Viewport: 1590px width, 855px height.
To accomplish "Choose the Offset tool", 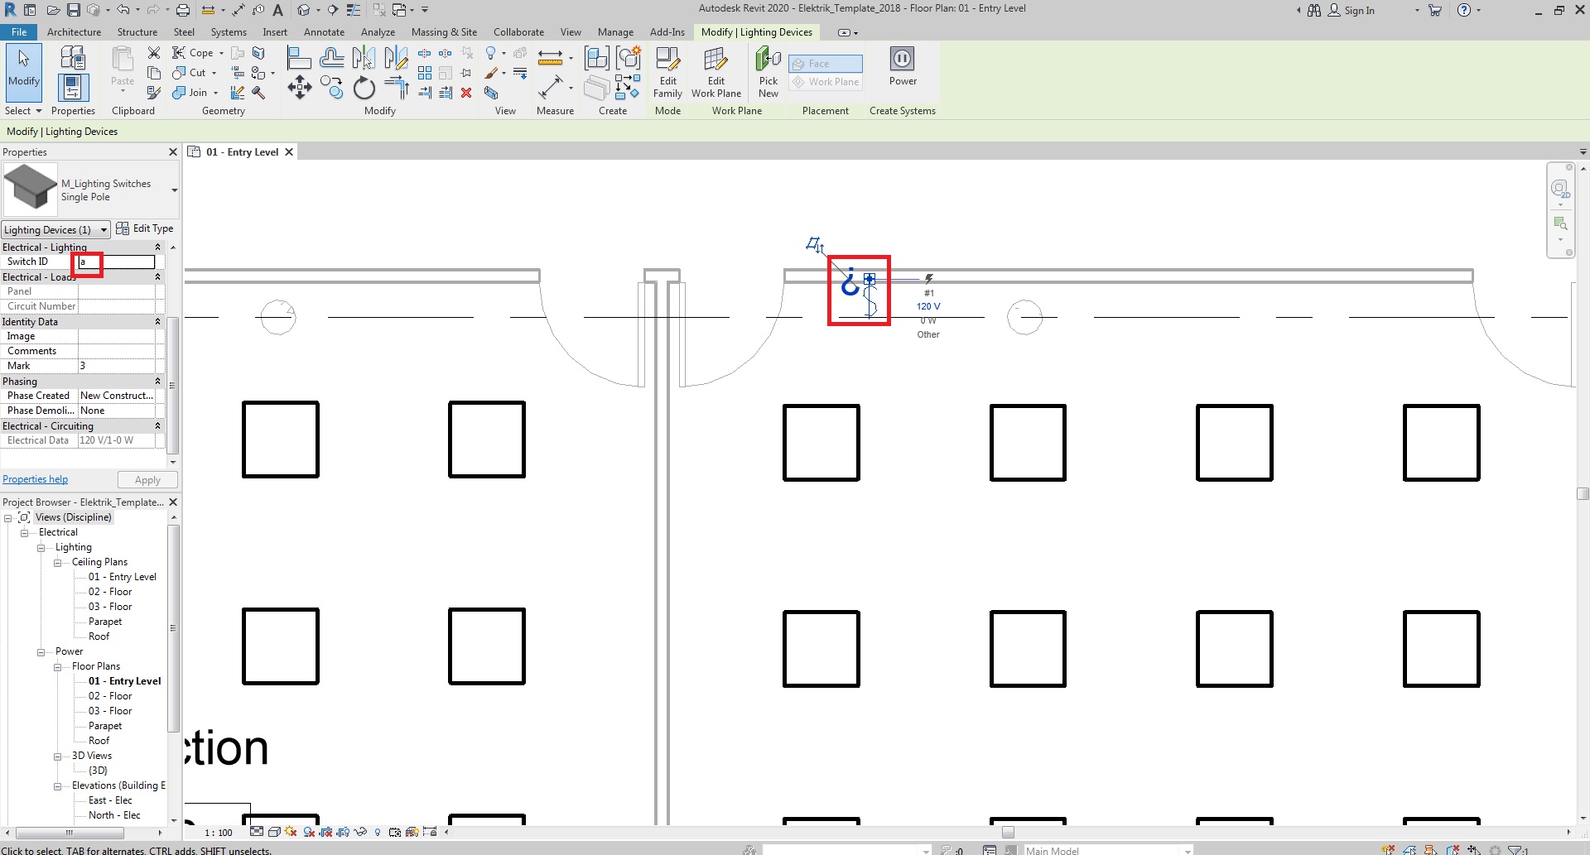I will (x=331, y=57).
